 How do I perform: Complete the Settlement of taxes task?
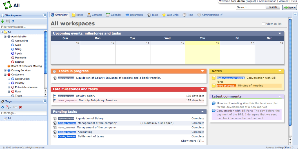198,136
